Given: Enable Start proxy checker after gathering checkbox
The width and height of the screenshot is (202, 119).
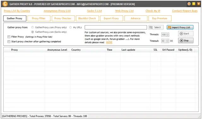Looking at the screenshot, I should pos(9,42).
